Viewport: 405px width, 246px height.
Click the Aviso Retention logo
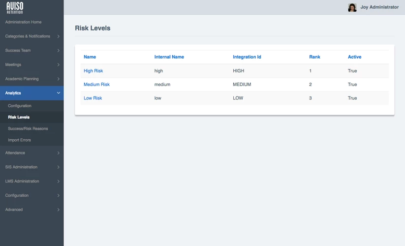coord(15,8)
